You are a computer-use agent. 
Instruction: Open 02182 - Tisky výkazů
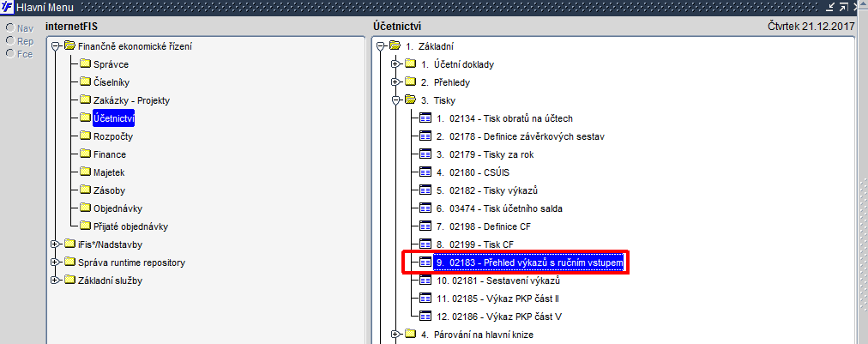[487, 190]
